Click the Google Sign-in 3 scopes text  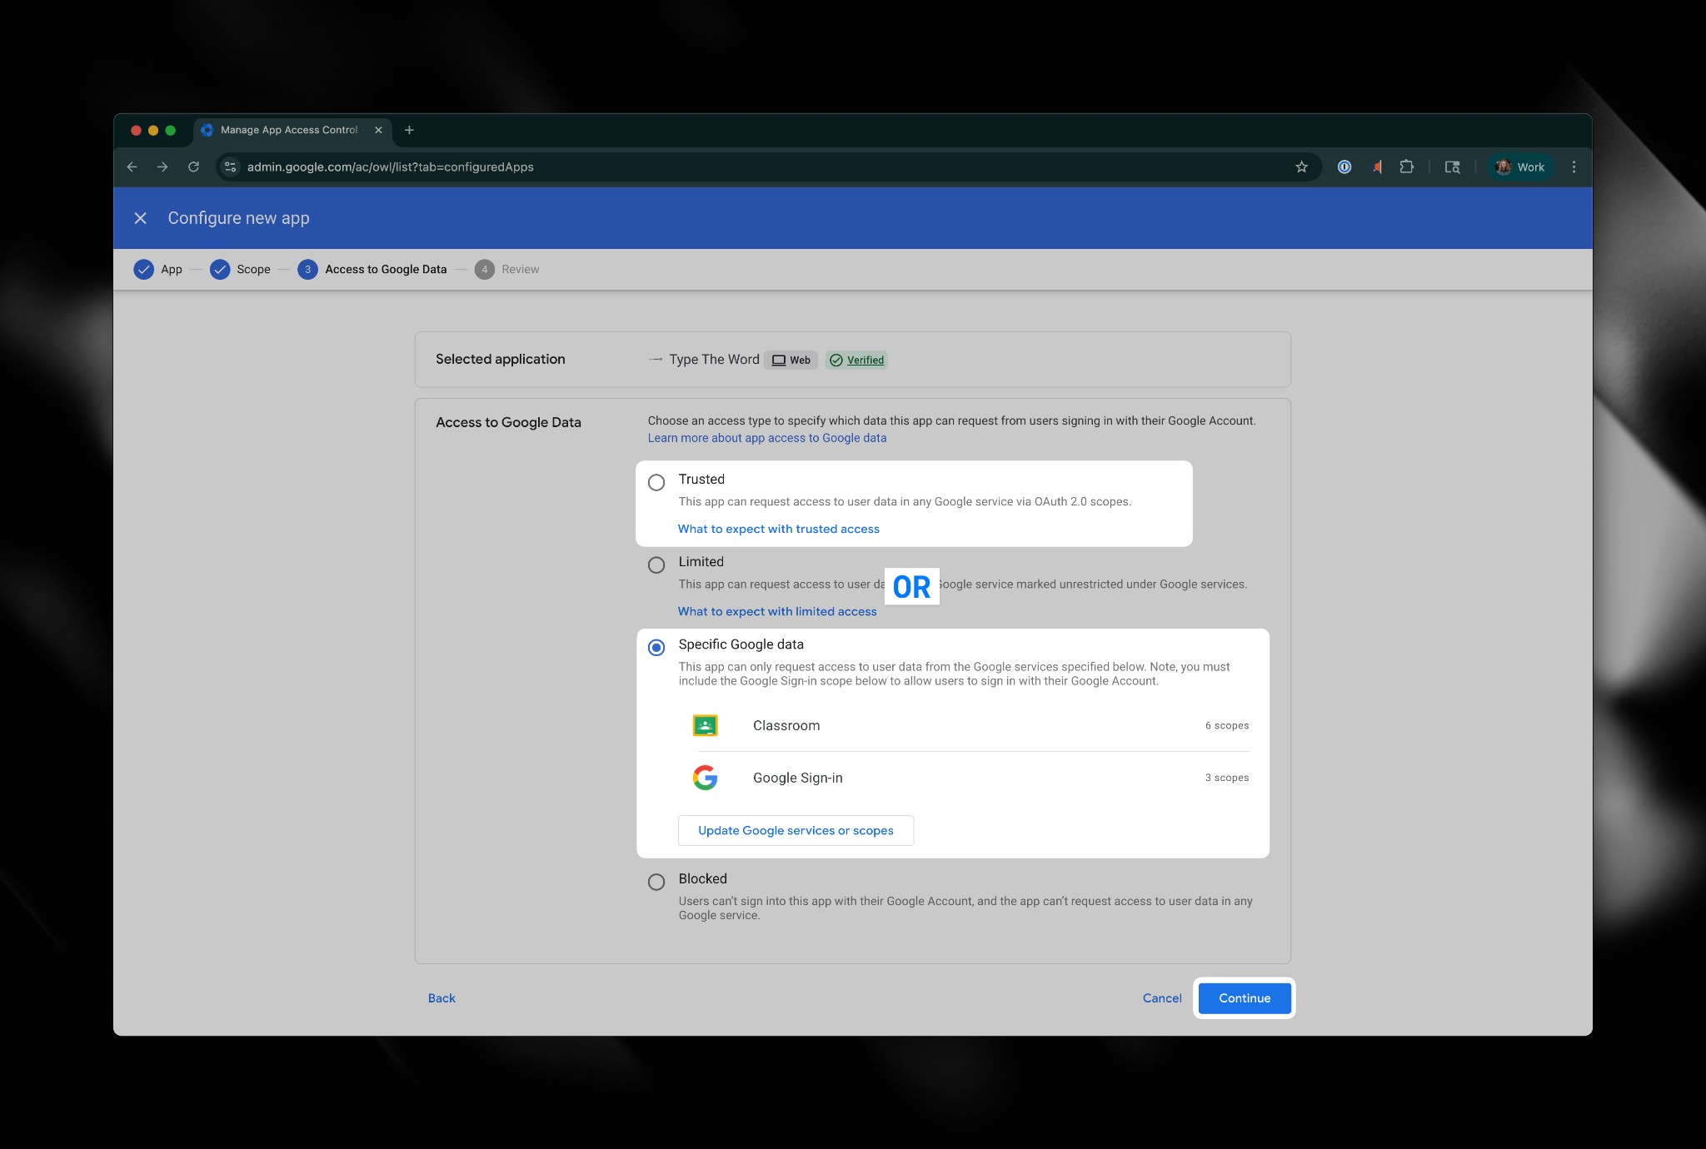[x=1227, y=778]
